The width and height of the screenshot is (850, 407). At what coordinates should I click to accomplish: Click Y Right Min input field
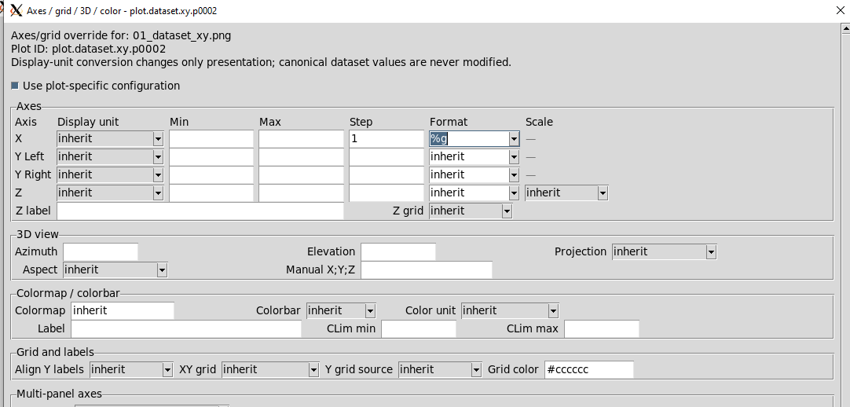pyautogui.click(x=211, y=174)
